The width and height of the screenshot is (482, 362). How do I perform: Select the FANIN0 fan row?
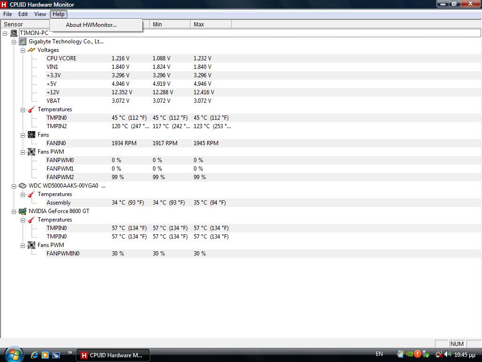coord(264,143)
